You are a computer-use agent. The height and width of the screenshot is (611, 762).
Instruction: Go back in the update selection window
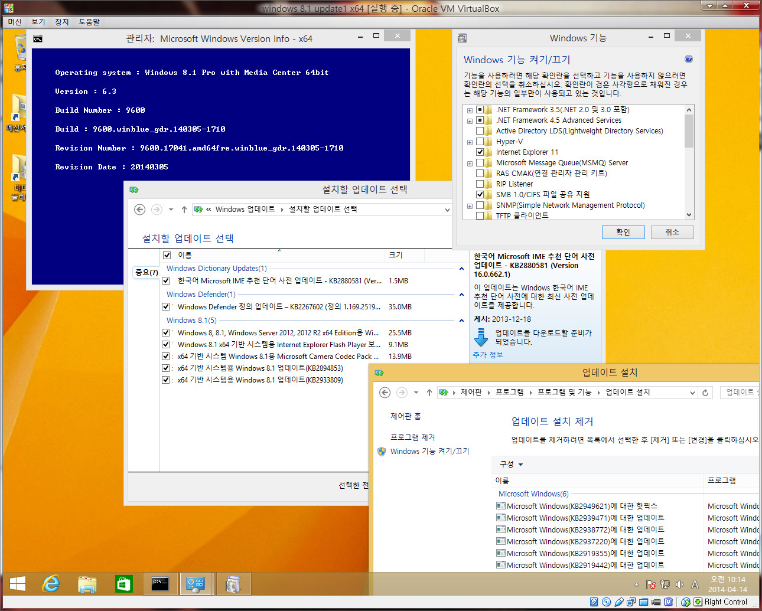pos(140,209)
